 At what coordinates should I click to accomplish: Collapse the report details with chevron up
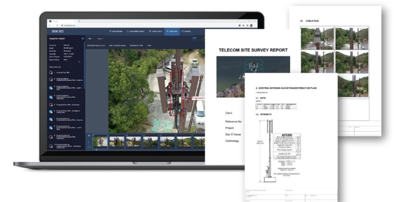click(79, 62)
